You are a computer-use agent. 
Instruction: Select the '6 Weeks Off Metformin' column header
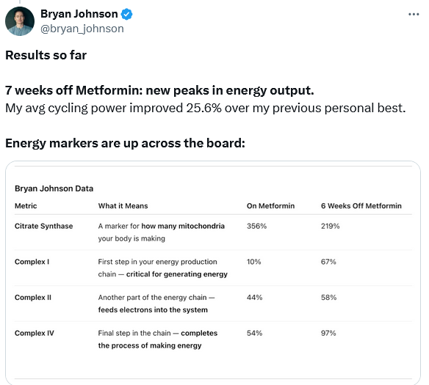[361, 206]
